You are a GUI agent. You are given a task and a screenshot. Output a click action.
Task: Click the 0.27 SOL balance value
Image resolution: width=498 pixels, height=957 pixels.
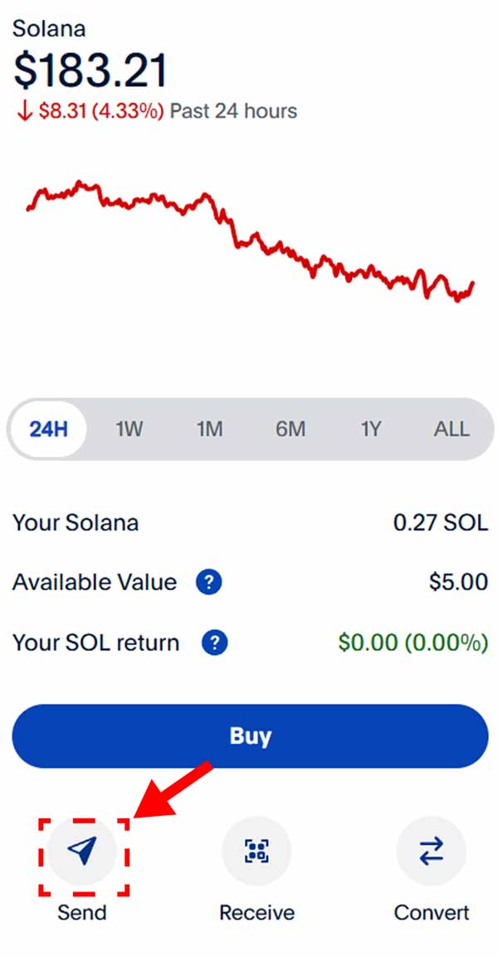pos(440,523)
